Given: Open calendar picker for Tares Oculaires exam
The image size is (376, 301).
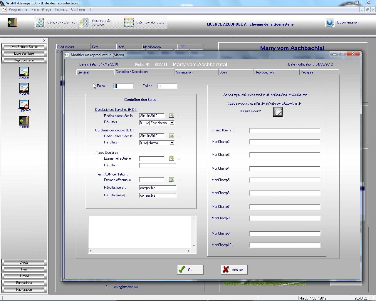Looking at the screenshot, I should point(172,158).
